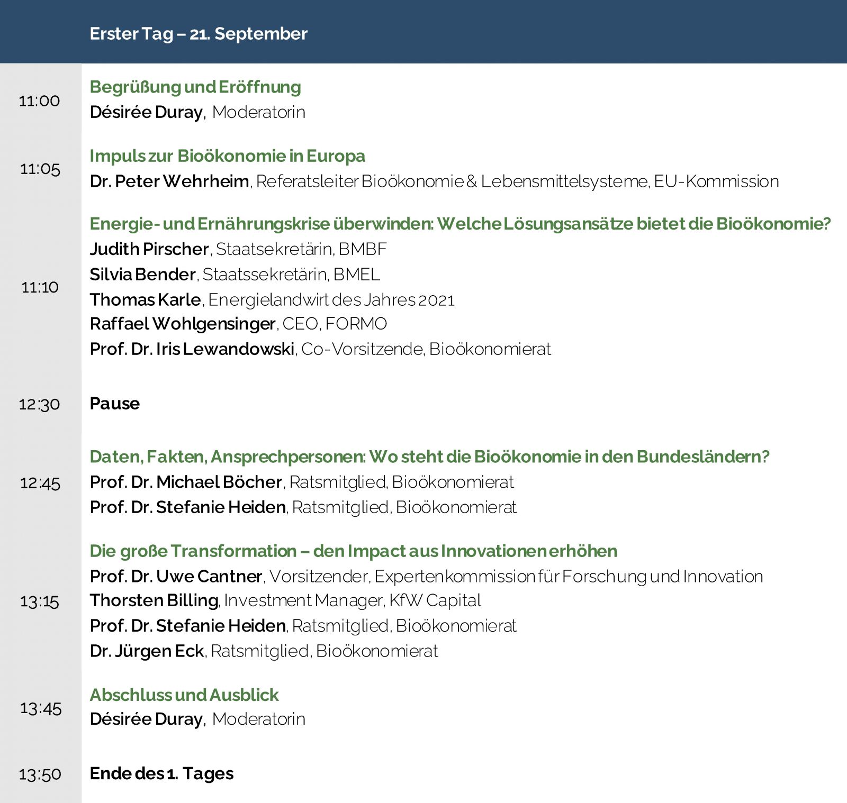Open the 'Energie- und Ernährungskrise überwinden' session
Viewport: 847px width, 803px height.
pos(460,224)
